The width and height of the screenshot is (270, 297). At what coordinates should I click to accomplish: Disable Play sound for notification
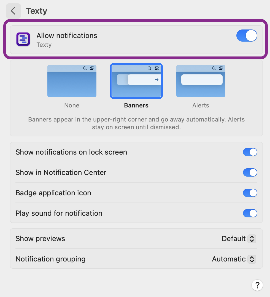[250, 213]
